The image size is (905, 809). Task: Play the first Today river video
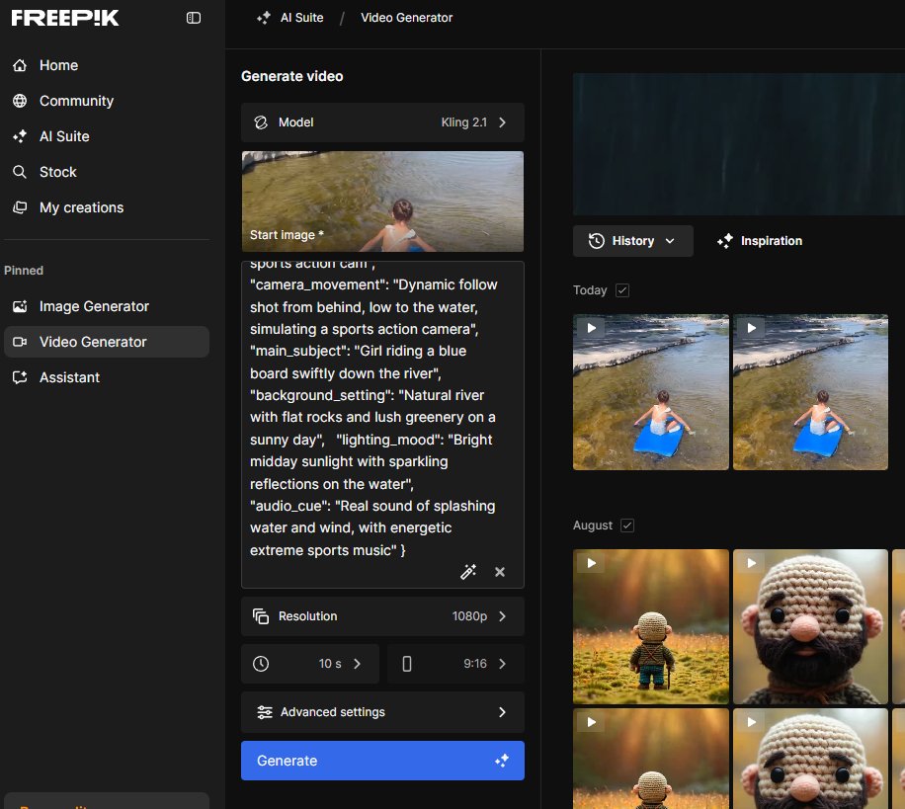click(x=592, y=328)
